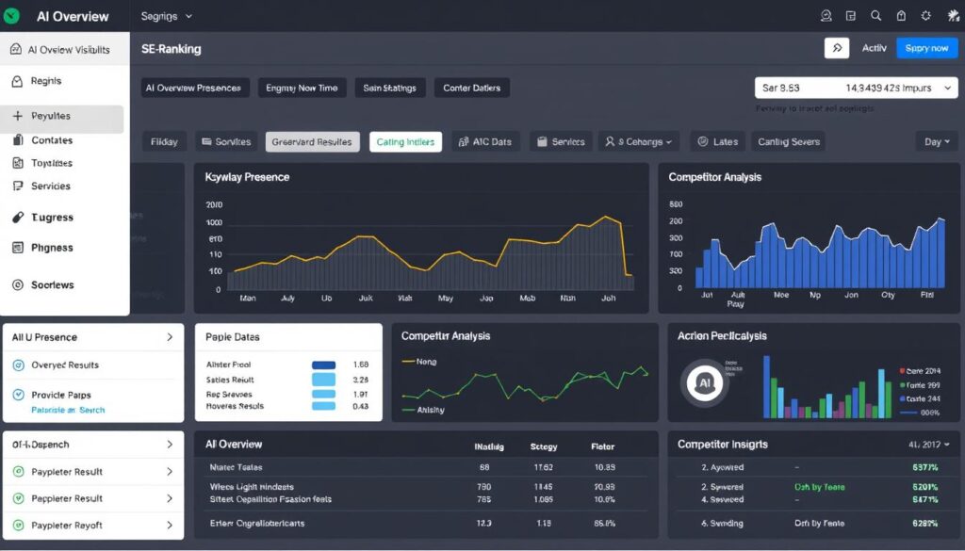
Task: Toggle first Paypleter Result check circle
Action: pyautogui.click(x=19, y=472)
